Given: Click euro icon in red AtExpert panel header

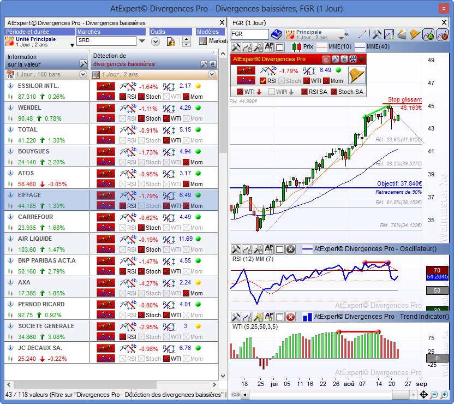Looking at the screenshot, I should pos(344,60).
